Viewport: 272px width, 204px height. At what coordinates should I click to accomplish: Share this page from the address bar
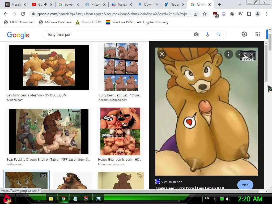pos(196,14)
